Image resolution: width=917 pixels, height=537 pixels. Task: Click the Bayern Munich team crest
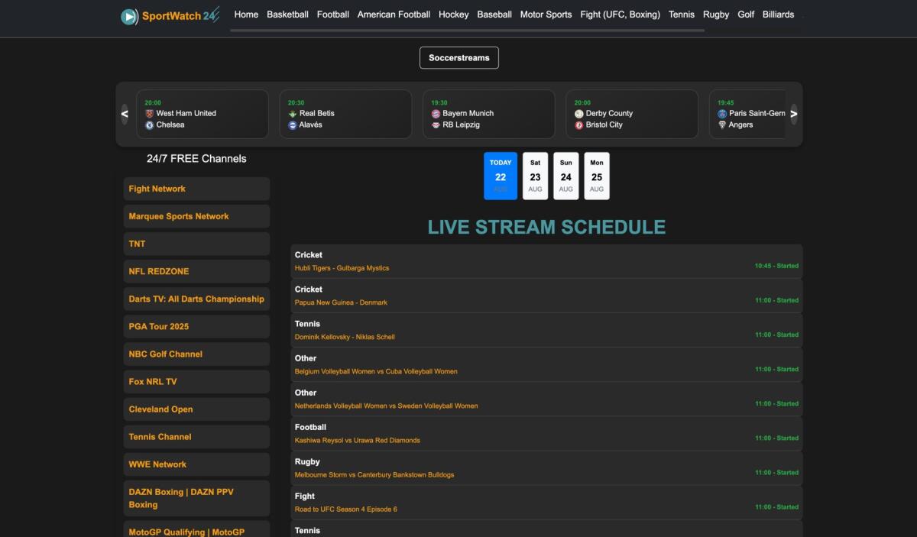pyautogui.click(x=436, y=113)
